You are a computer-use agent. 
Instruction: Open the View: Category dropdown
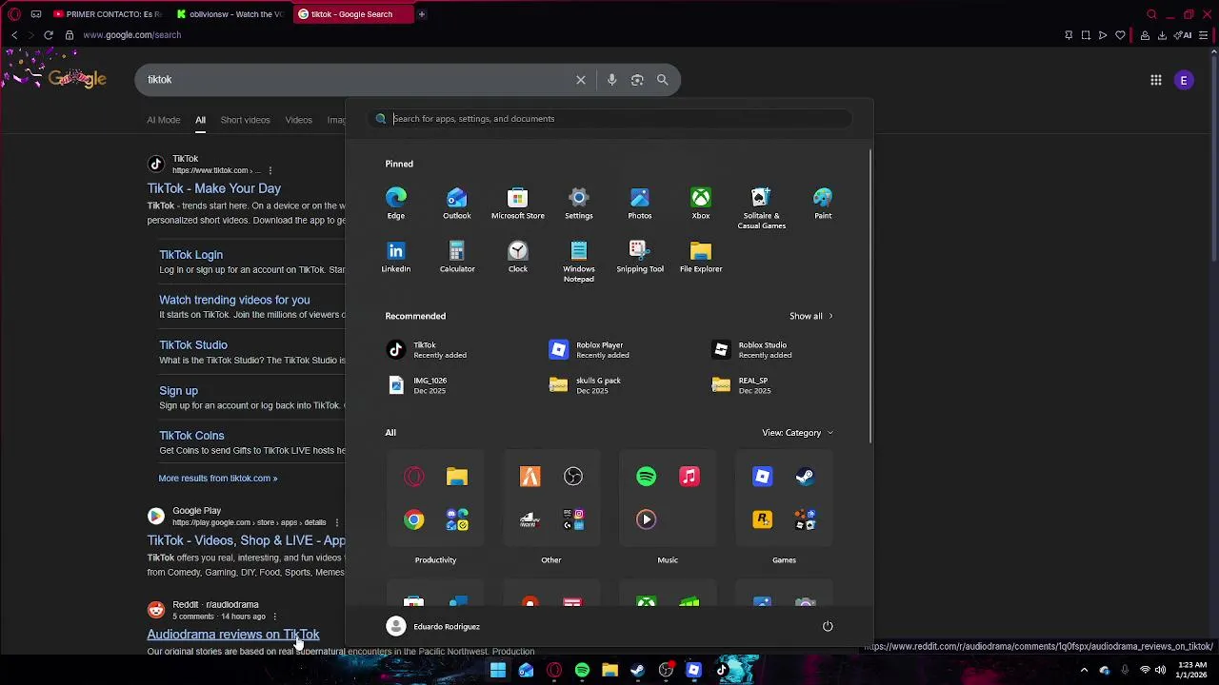tap(797, 433)
